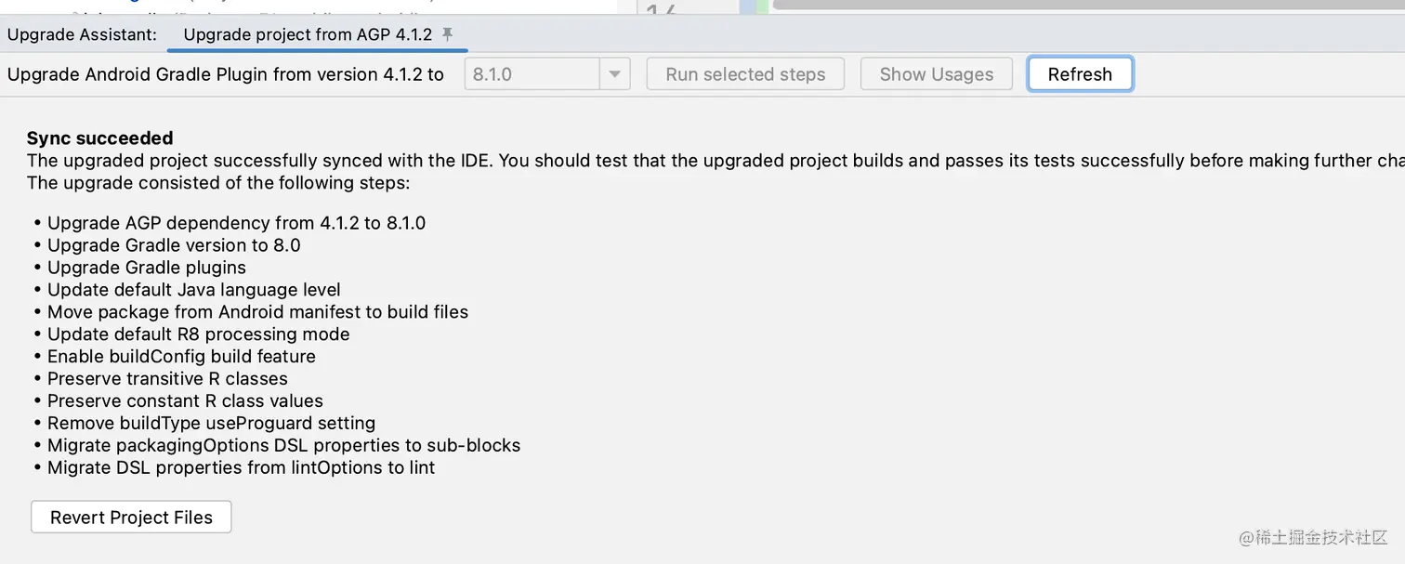
Task: Select 'Move package from Android manifest' step
Action: coord(257,312)
